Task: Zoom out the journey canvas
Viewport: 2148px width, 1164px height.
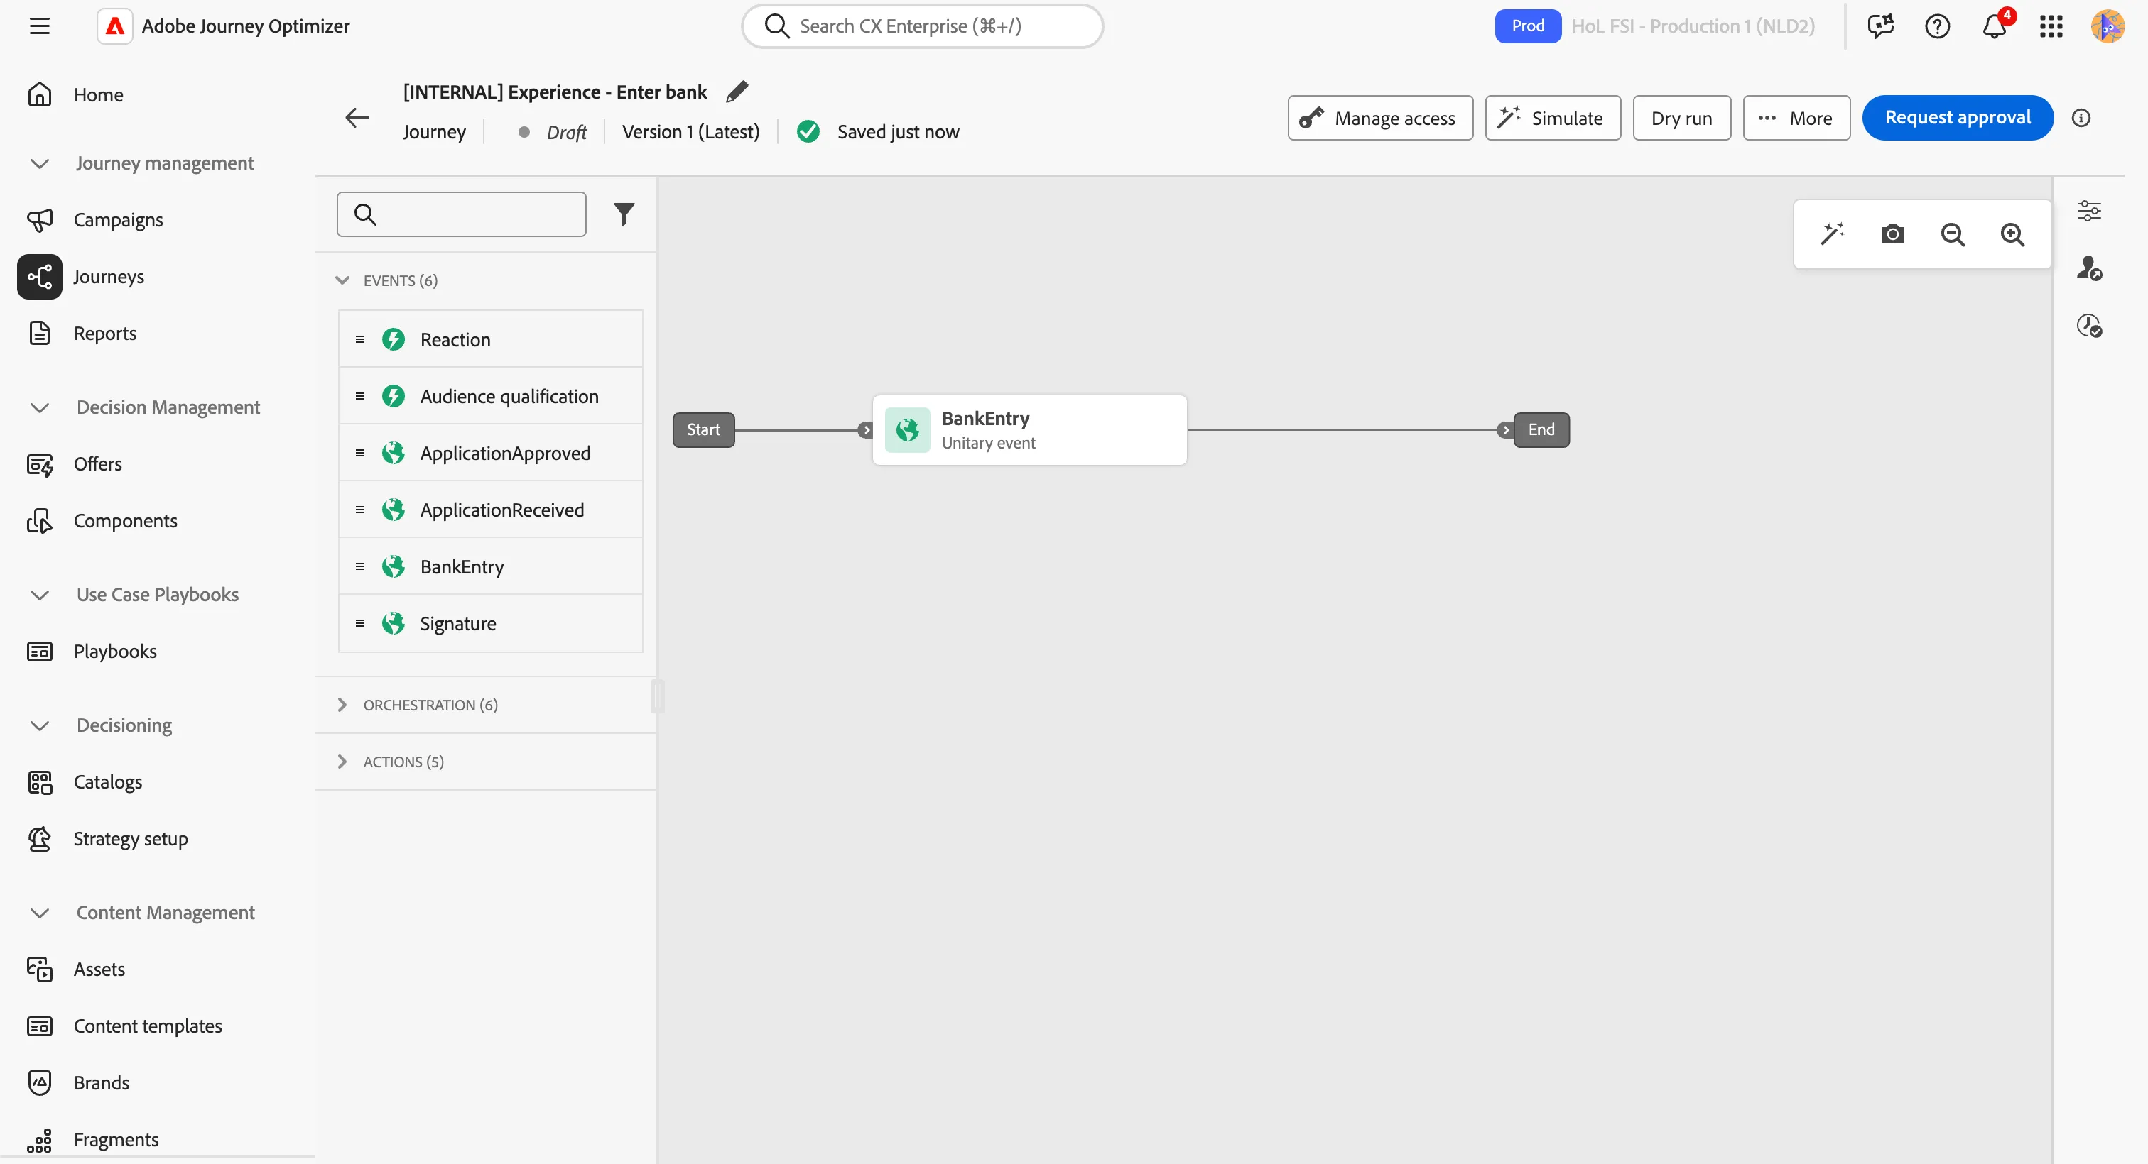Action: (x=1952, y=234)
